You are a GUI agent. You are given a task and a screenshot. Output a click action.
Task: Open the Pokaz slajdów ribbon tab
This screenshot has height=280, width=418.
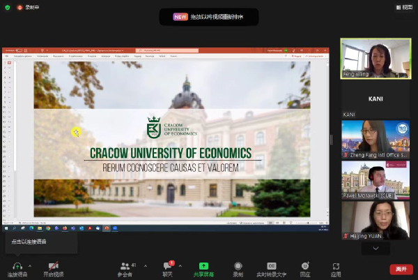[122, 56]
